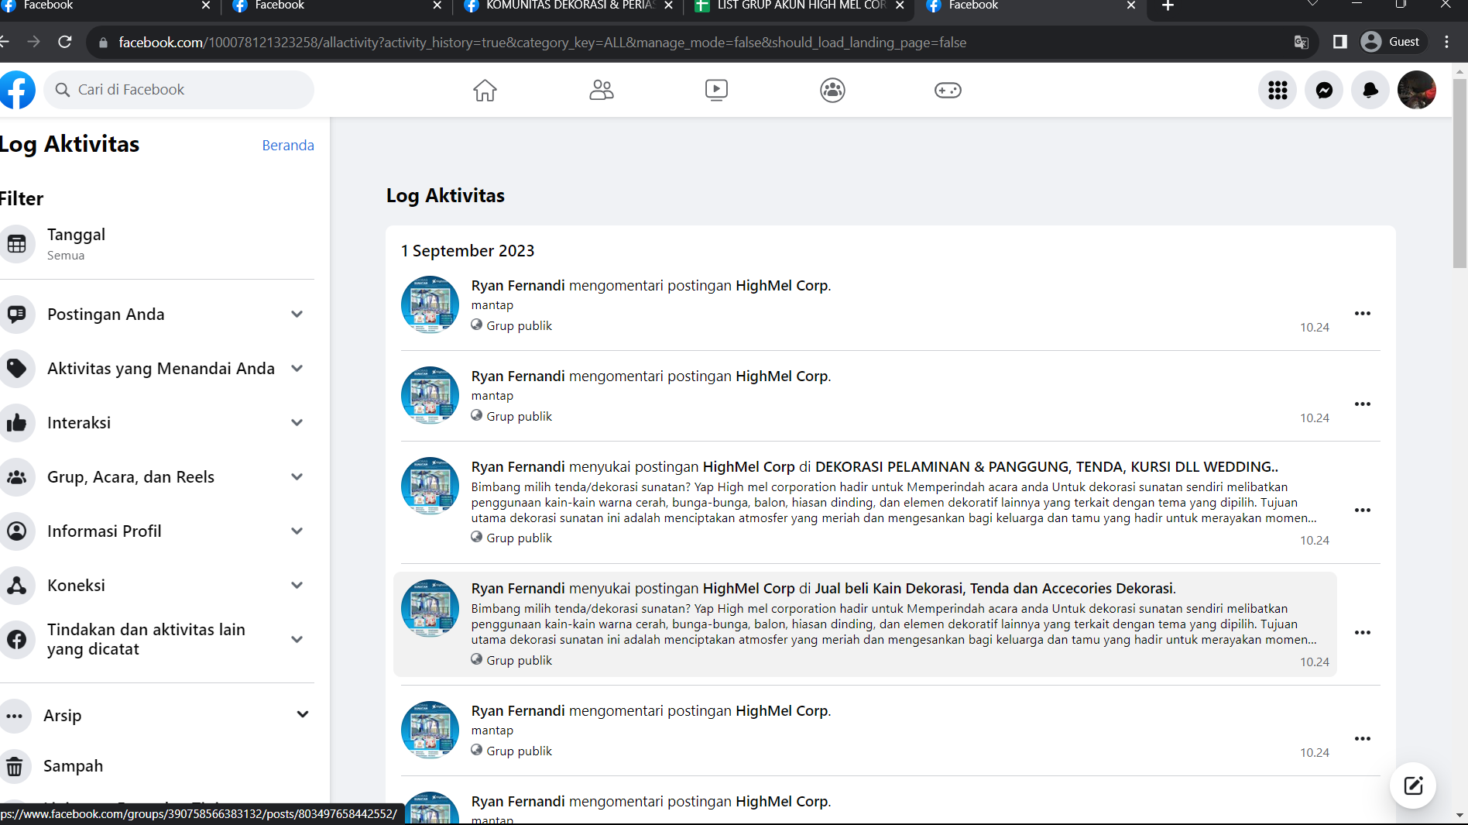Expand the Interaksi filter section
Image resolution: width=1468 pixels, height=825 pixels.
pyautogui.click(x=297, y=423)
